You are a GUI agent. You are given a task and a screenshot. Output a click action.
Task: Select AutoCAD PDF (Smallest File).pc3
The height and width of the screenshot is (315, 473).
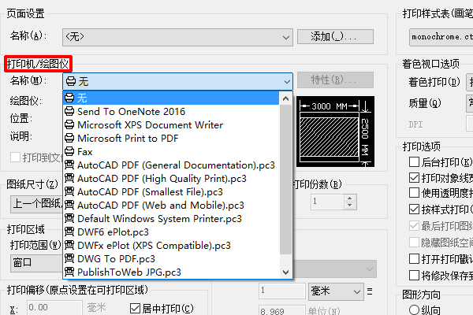click(x=171, y=192)
